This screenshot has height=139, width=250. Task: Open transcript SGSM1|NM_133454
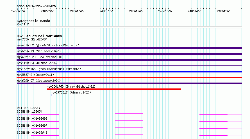click(x=29, y=111)
